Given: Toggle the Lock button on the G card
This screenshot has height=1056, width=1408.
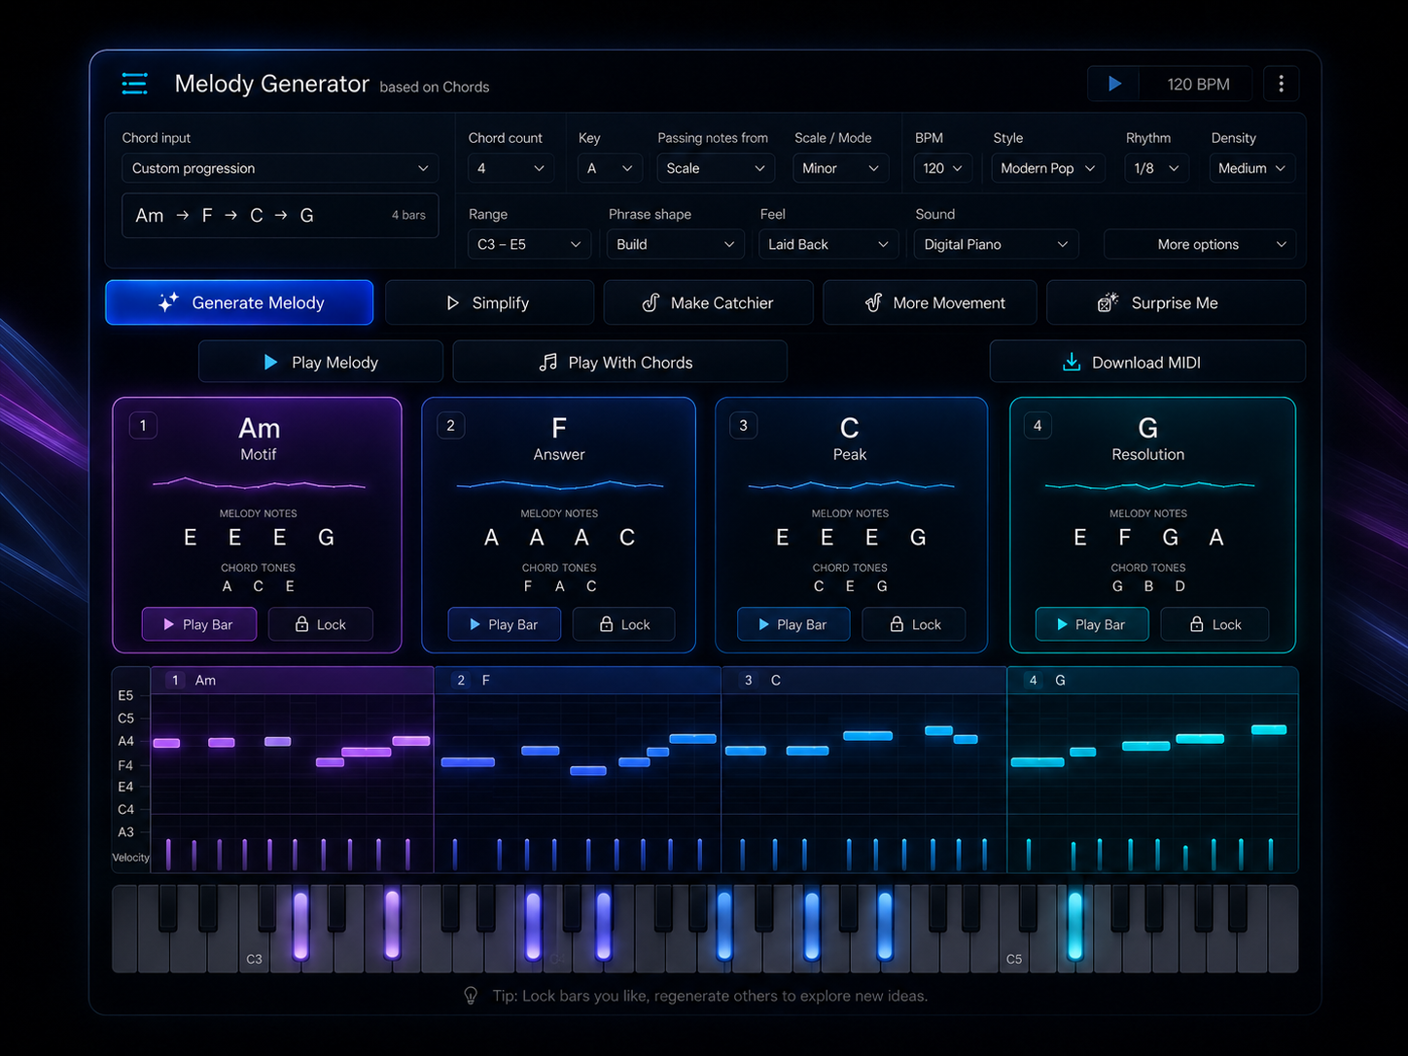Looking at the screenshot, I should pyautogui.click(x=1215, y=624).
